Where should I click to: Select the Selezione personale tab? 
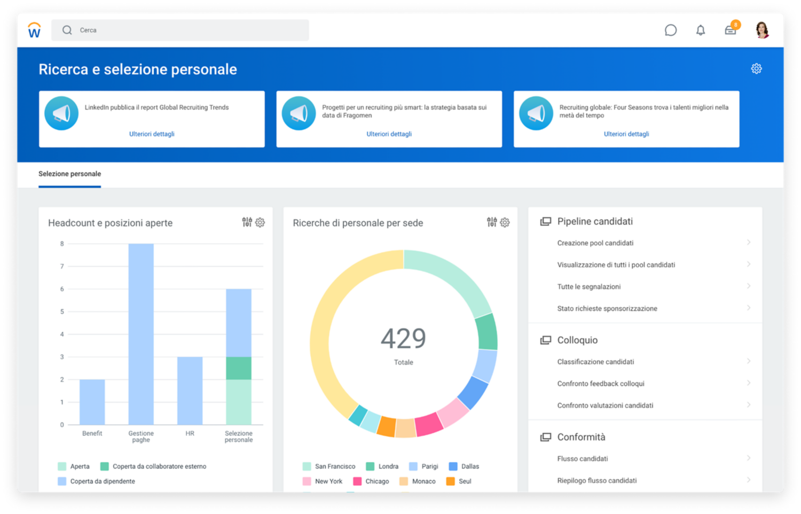[69, 174]
